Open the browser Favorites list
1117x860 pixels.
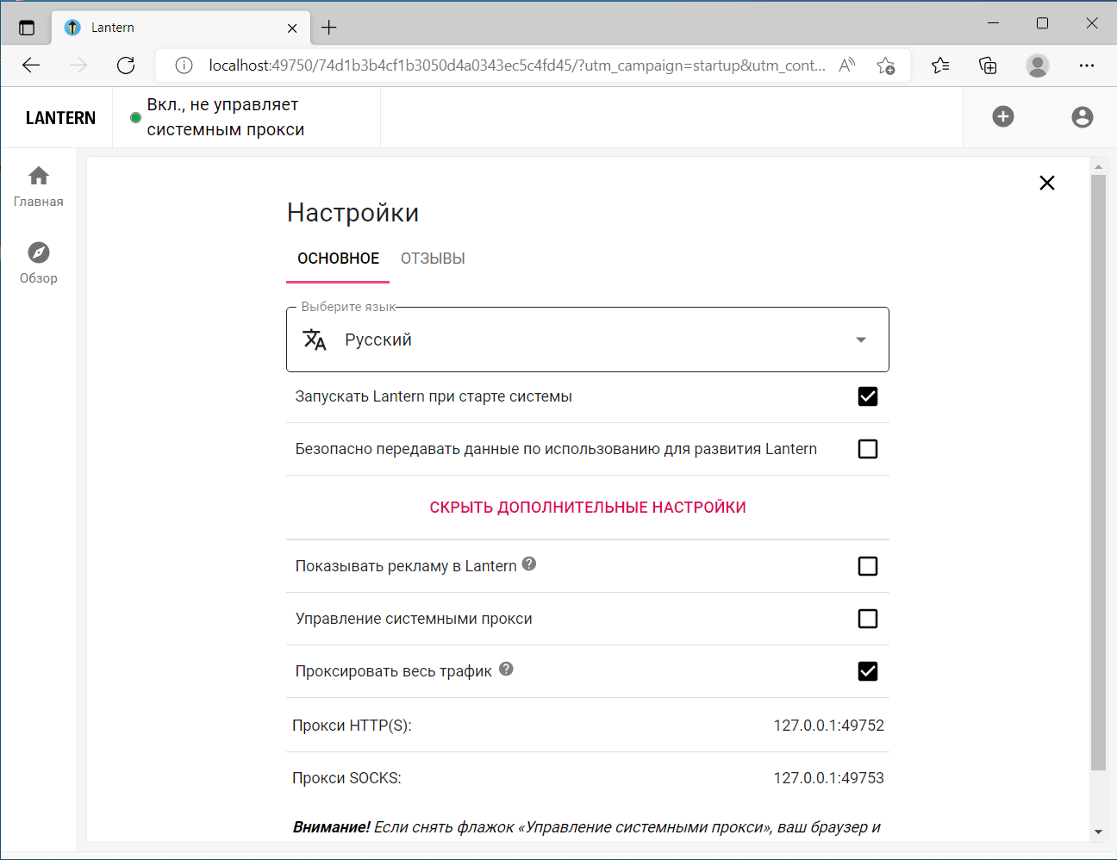click(940, 65)
